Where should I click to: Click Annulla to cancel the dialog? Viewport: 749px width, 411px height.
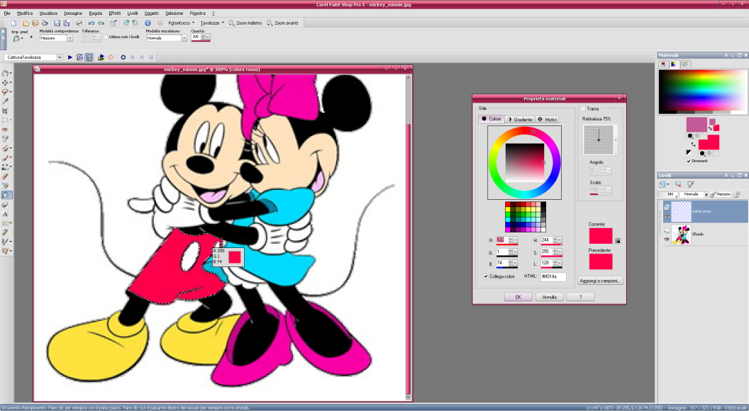549,297
